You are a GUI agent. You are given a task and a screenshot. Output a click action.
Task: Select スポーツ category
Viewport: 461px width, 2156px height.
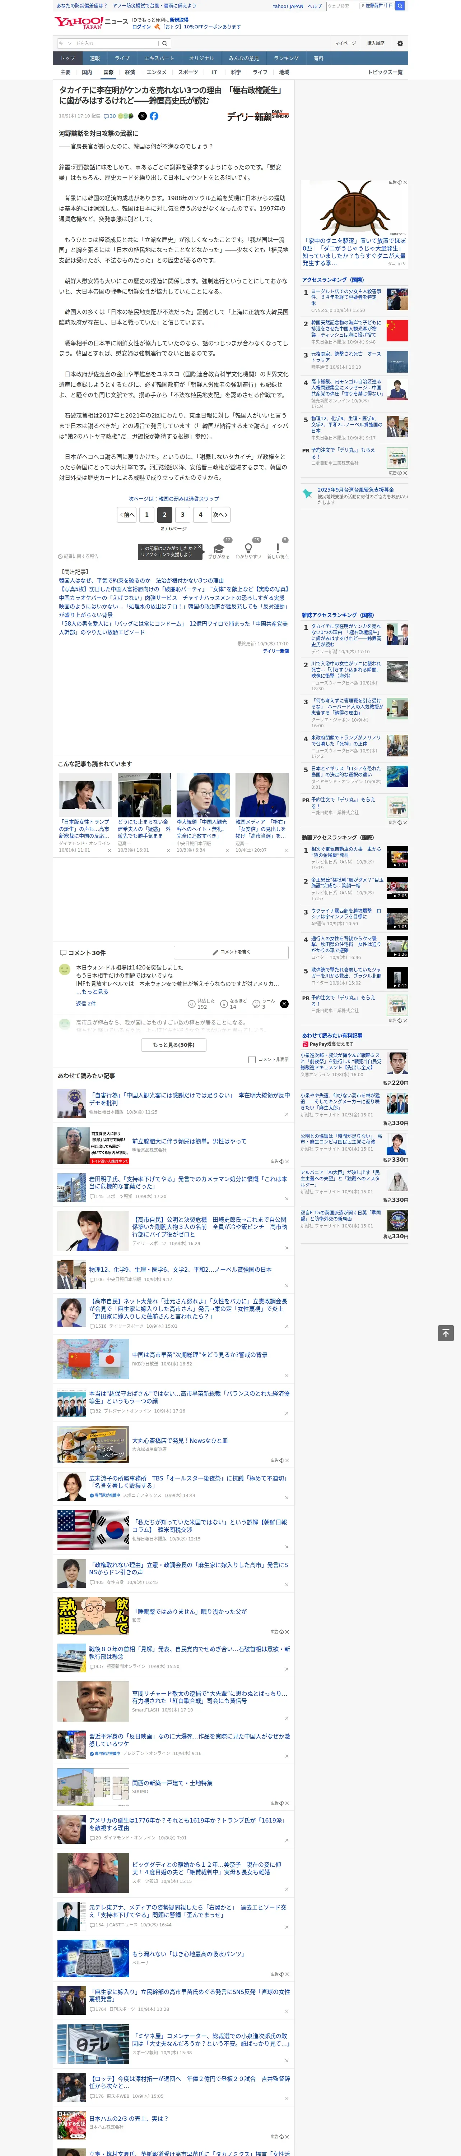188,72
